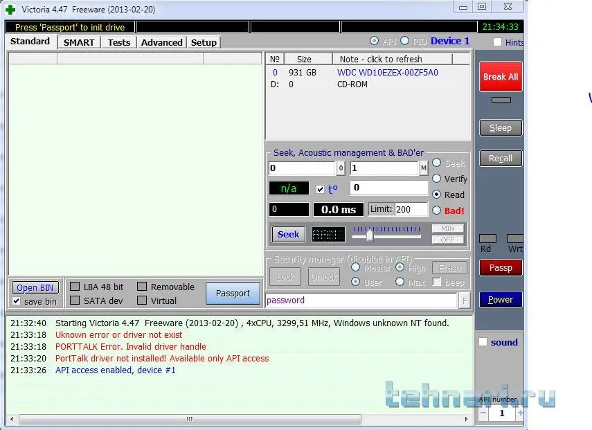
Task: Click the AAM OFF button
Action: tap(448, 240)
